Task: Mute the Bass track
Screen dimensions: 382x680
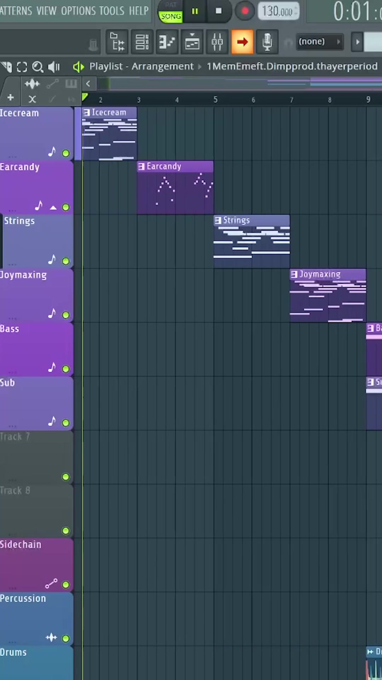Action: tap(65, 369)
